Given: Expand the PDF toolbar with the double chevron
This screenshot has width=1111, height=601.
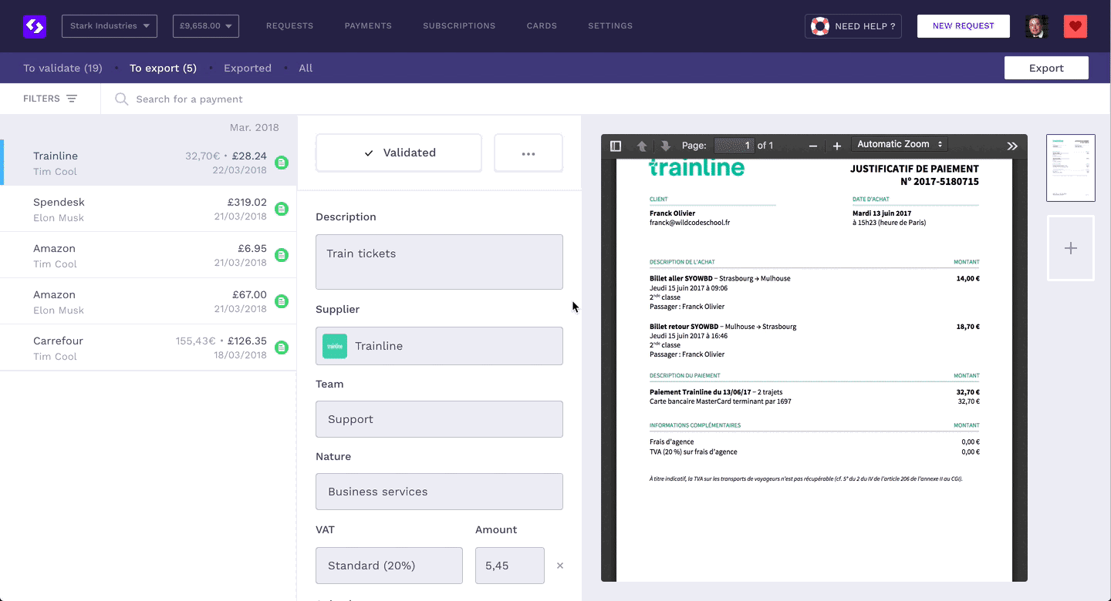Looking at the screenshot, I should [1011, 145].
